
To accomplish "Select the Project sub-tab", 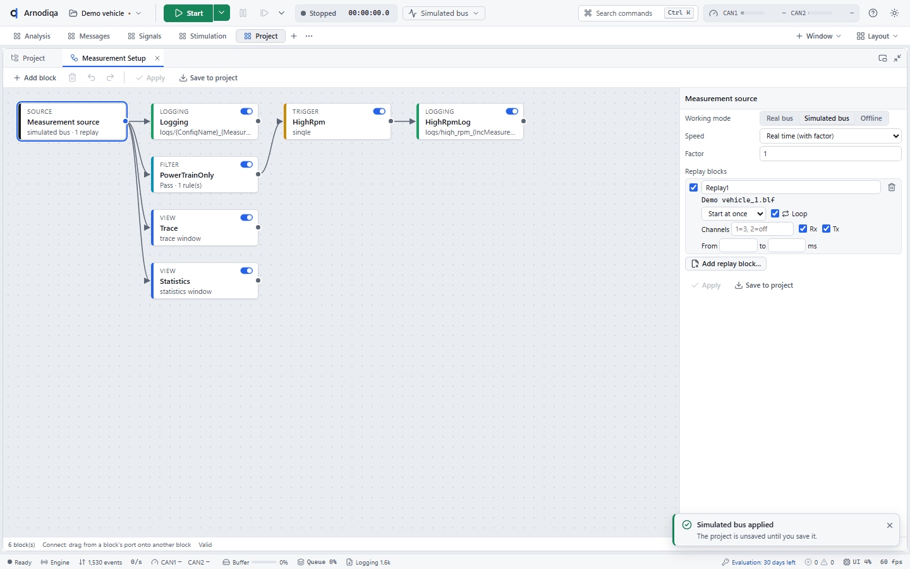I will coord(28,58).
